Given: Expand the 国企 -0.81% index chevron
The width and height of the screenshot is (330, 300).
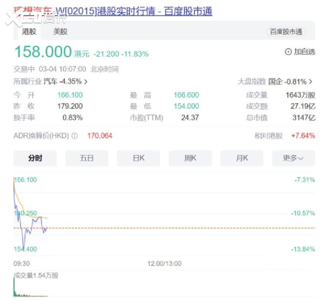Looking at the screenshot, I should pos(311,81).
